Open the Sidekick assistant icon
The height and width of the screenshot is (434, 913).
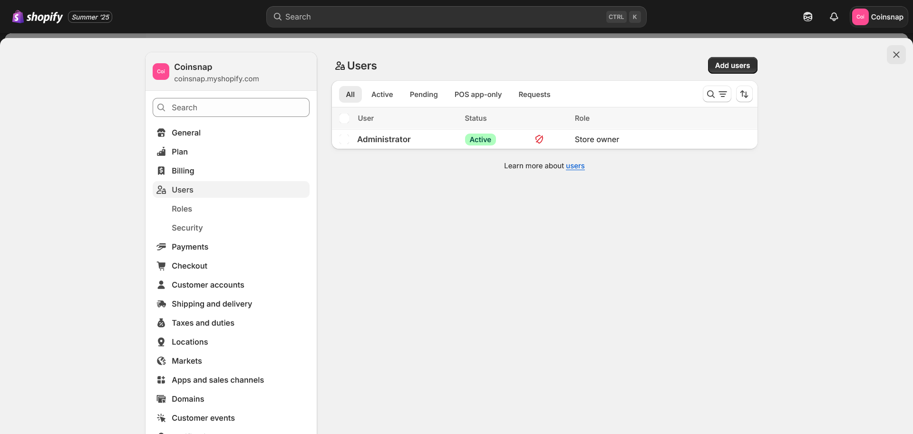(807, 17)
